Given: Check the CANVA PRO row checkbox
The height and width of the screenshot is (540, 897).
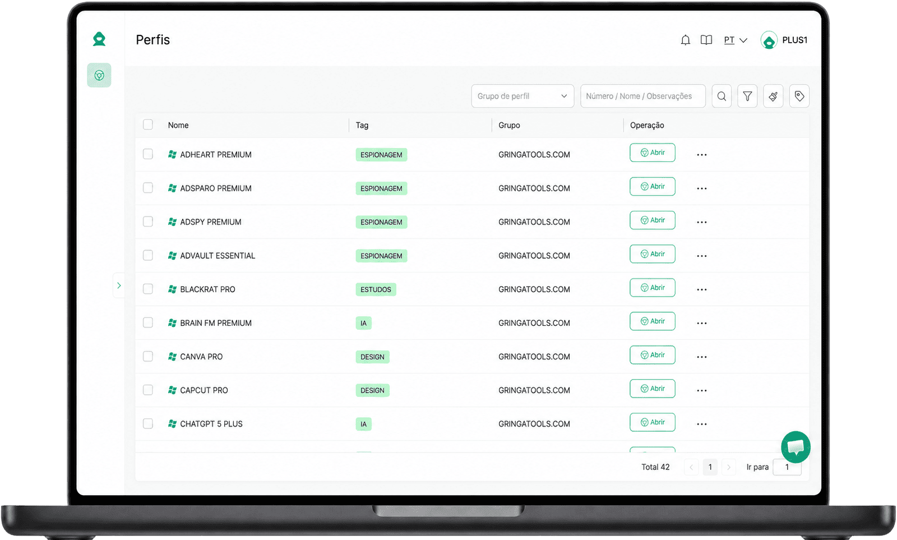Looking at the screenshot, I should click(148, 356).
